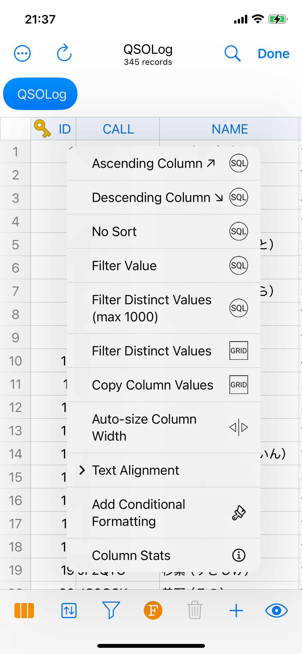Open the ellipsis more options menu
The height and width of the screenshot is (654, 302).
point(22,53)
